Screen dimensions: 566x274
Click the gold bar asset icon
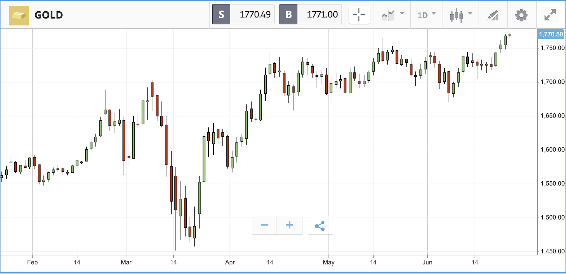[x=19, y=15]
